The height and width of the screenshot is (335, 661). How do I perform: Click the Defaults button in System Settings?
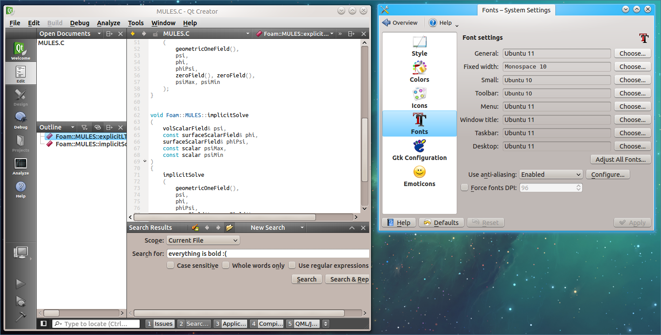pyautogui.click(x=441, y=223)
